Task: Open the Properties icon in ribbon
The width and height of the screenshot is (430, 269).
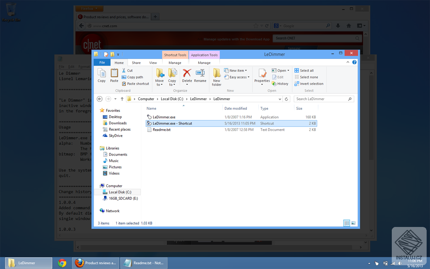Action: (262, 74)
